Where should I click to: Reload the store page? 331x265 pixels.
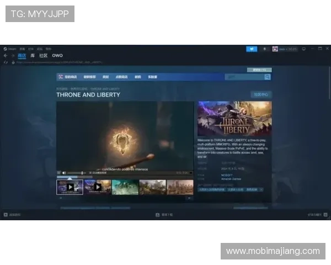point(6,62)
